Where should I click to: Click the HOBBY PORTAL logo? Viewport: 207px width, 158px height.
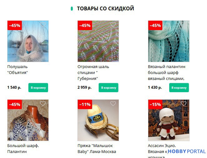(187, 151)
